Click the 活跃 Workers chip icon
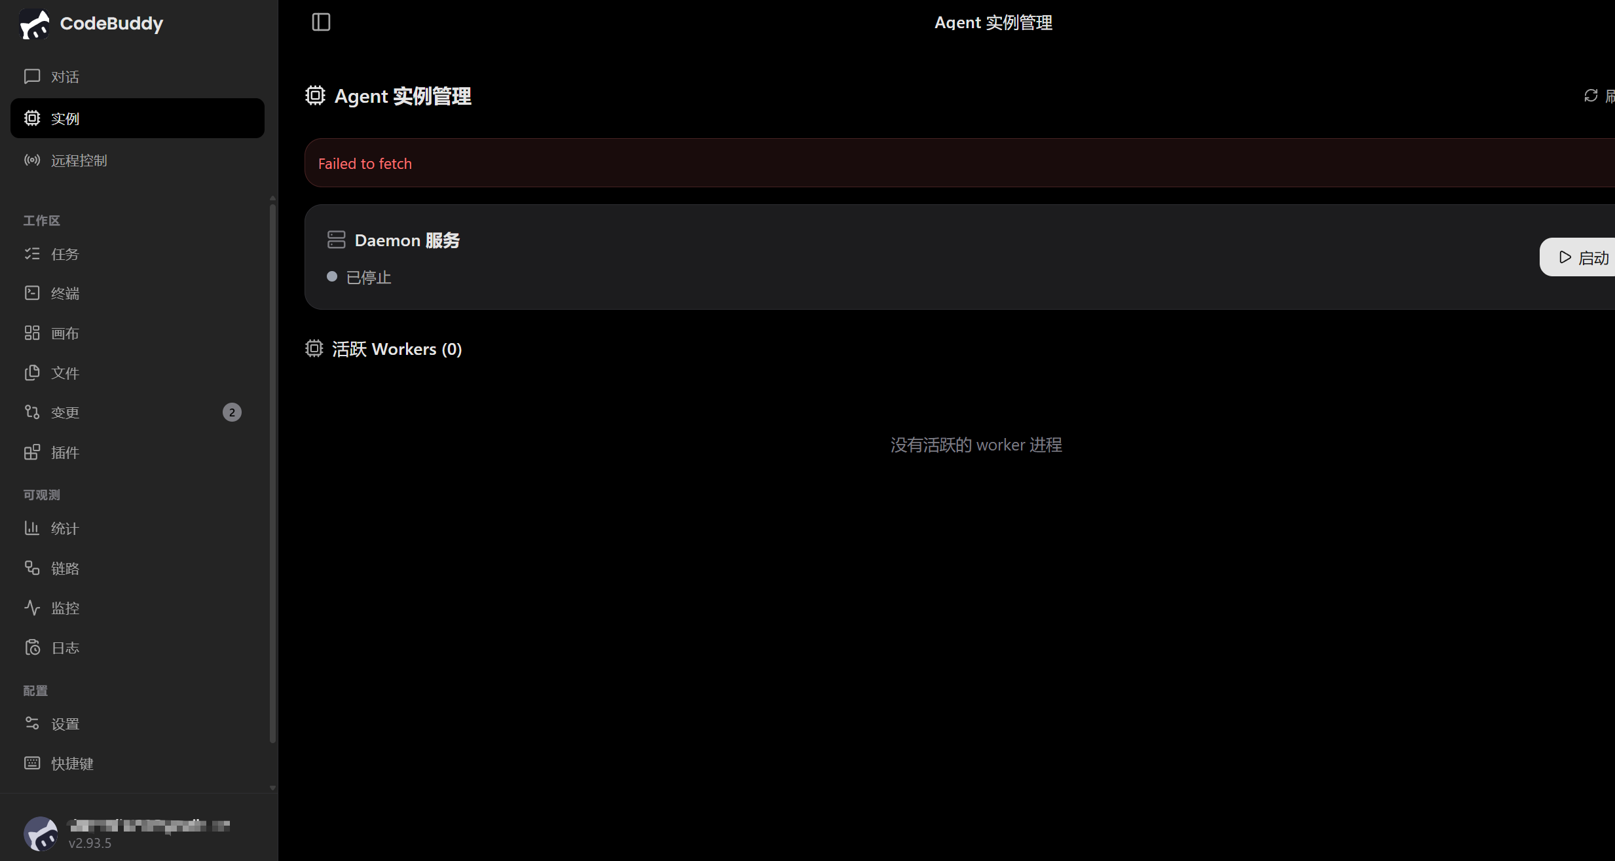 tap(314, 348)
